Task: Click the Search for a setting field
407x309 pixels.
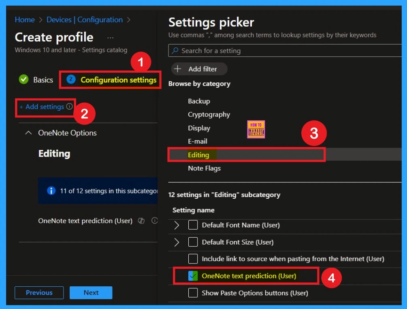Action: point(285,50)
